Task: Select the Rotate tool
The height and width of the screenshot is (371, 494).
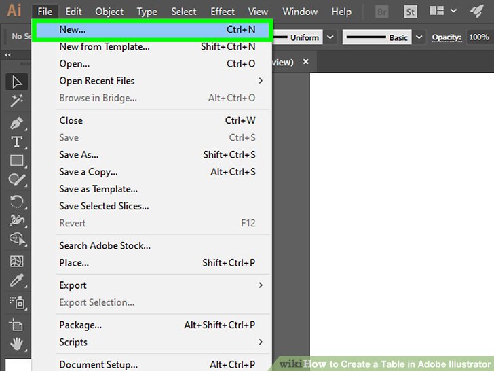Action: (x=16, y=201)
